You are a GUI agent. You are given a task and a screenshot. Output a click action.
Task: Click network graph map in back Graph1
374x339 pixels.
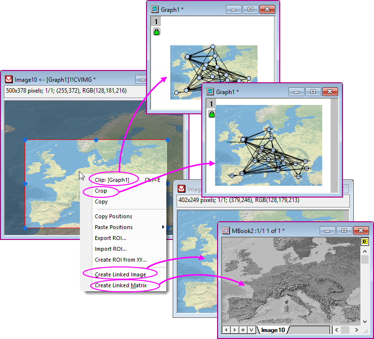tap(214, 72)
